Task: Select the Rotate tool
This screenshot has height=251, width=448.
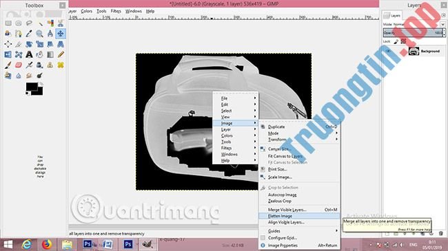Action: click(x=29, y=44)
